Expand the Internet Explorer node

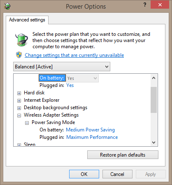19,101
